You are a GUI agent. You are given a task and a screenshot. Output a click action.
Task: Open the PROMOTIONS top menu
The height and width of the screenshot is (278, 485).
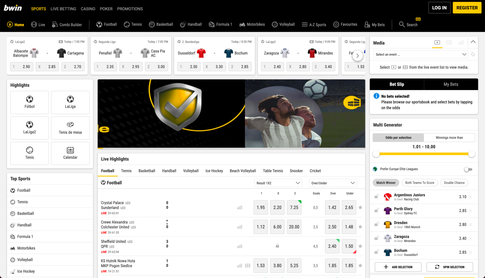(130, 9)
